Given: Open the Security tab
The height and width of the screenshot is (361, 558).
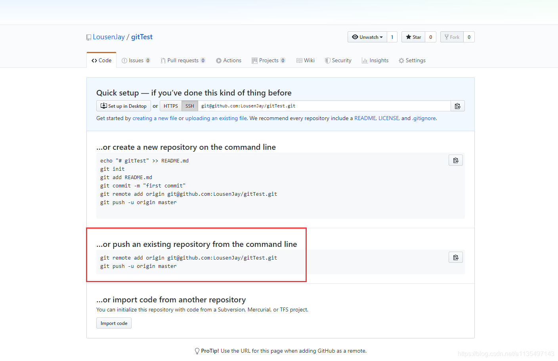Looking at the screenshot, I should click(338, 60).
